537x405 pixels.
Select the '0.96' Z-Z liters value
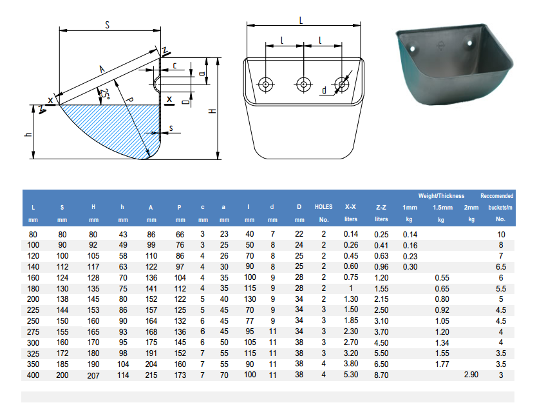click(381, 267)
